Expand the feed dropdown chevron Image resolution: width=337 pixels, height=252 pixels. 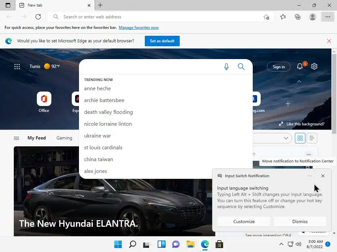(286, 138)
